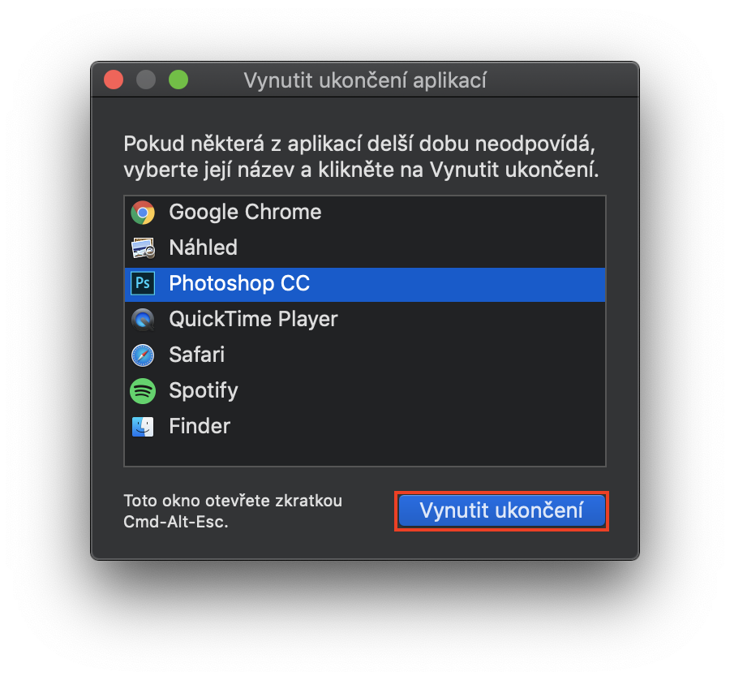Click the Photoshop CC Ps icon
Viewport: 730px width, 680px height.
coord(143,284)
